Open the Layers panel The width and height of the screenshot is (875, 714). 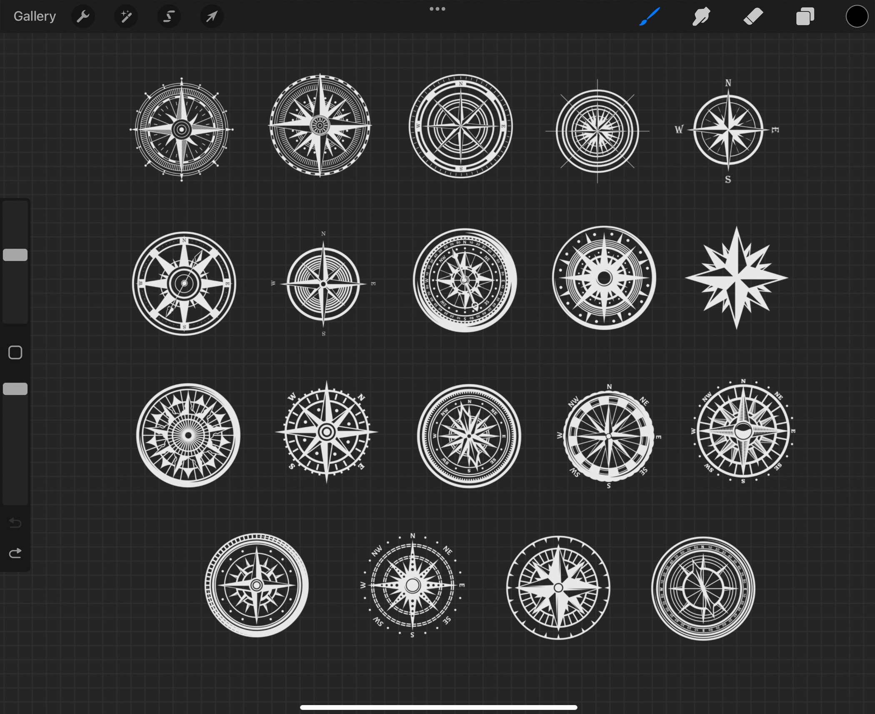pos(805,16)
